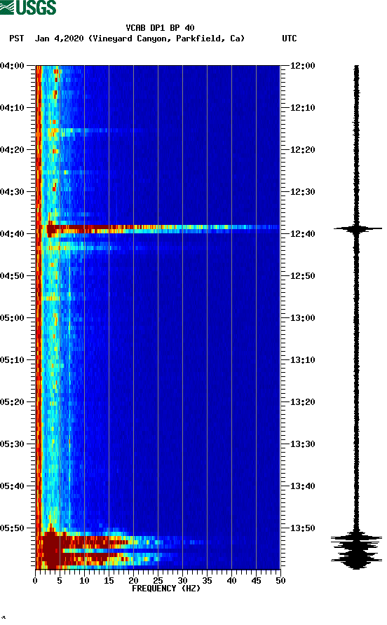Click the 04:20 PST time label
387x625 pixels.
[x=13, y=149]
